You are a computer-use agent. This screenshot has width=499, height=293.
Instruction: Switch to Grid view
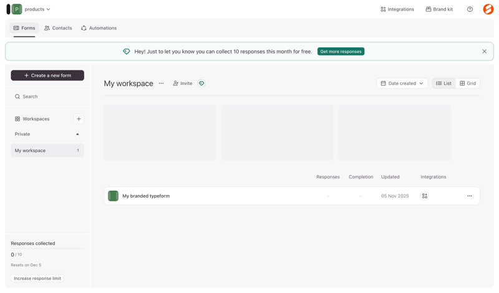(467, 84)
